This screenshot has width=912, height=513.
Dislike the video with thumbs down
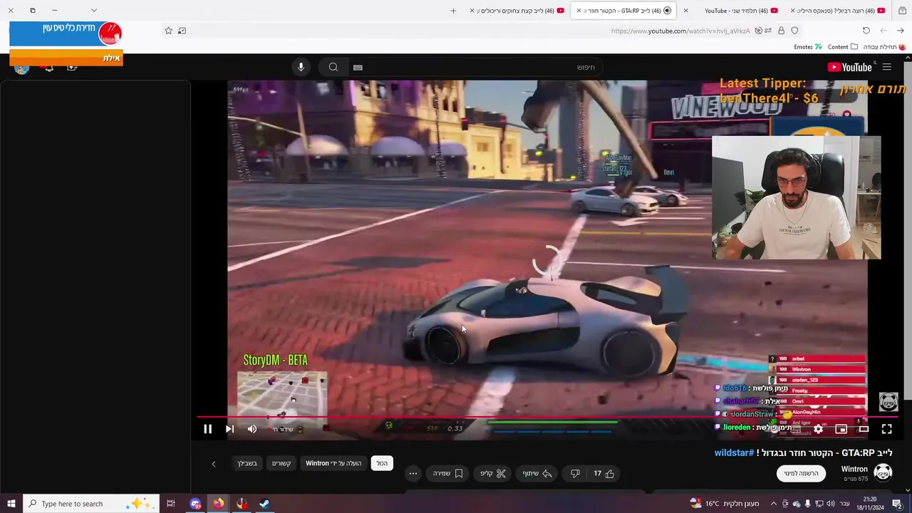pyautogui.click(x=575, y=473)
